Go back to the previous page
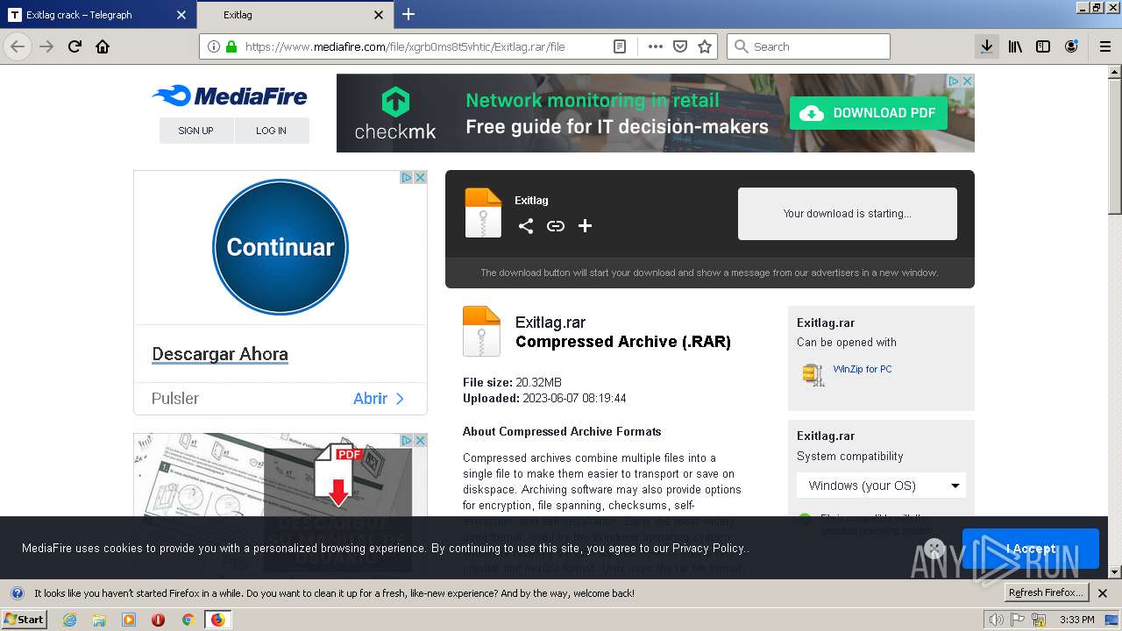Image resolution: width=1122 pixels, height=631 pixels. coord(18,46)
